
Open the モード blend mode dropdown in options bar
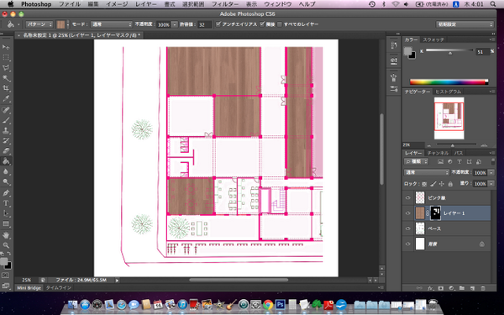pos(111,24)
